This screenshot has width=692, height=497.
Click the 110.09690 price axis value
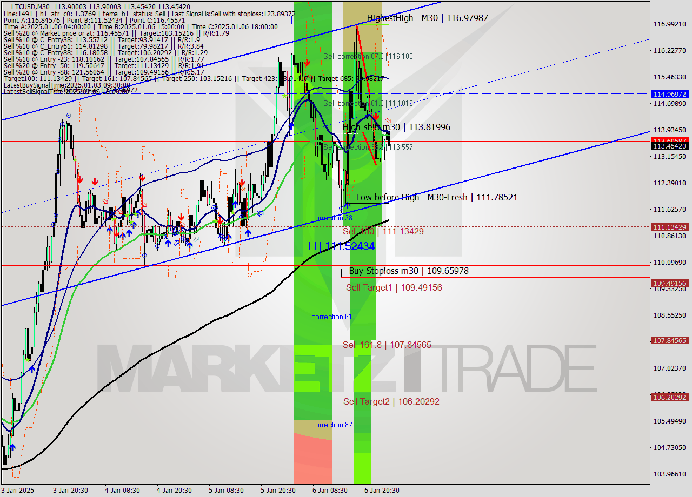[669, 262]
